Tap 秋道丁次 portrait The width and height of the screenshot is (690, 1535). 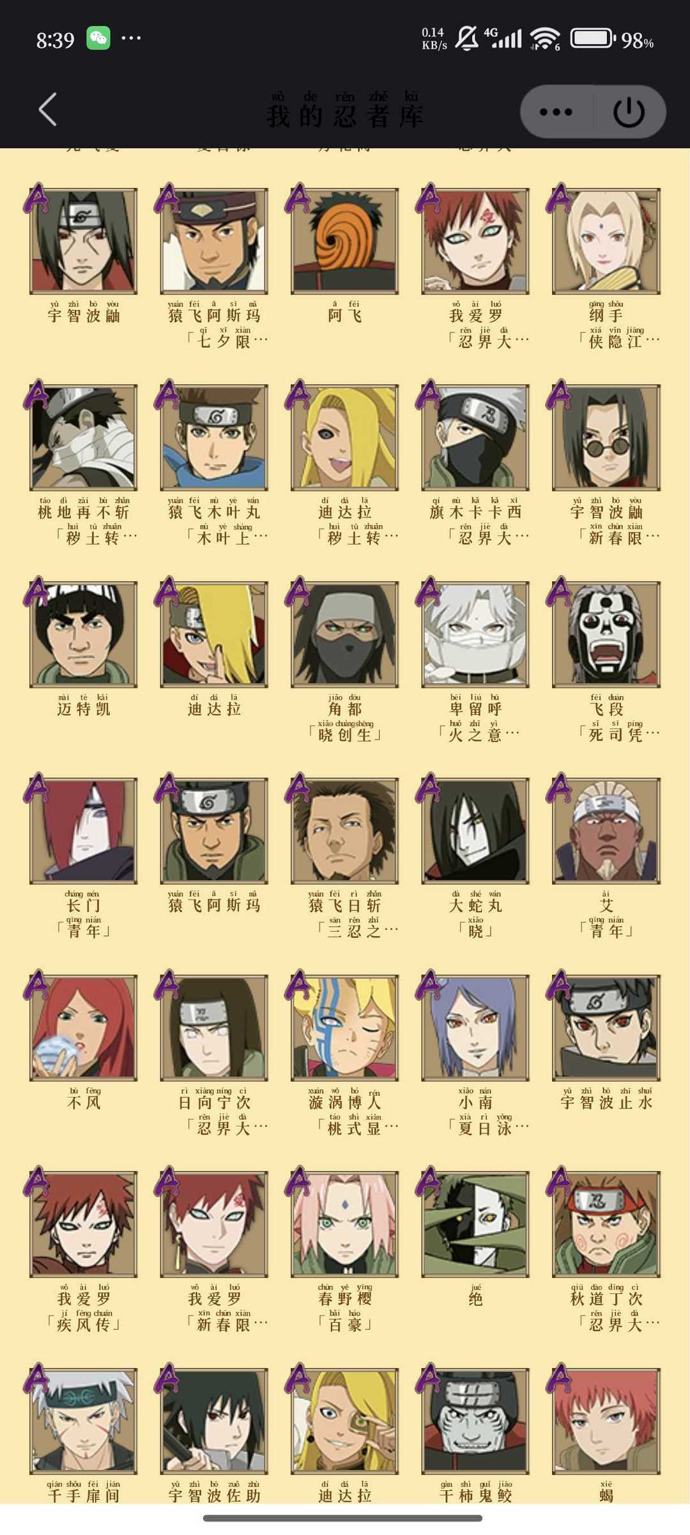606,1224
